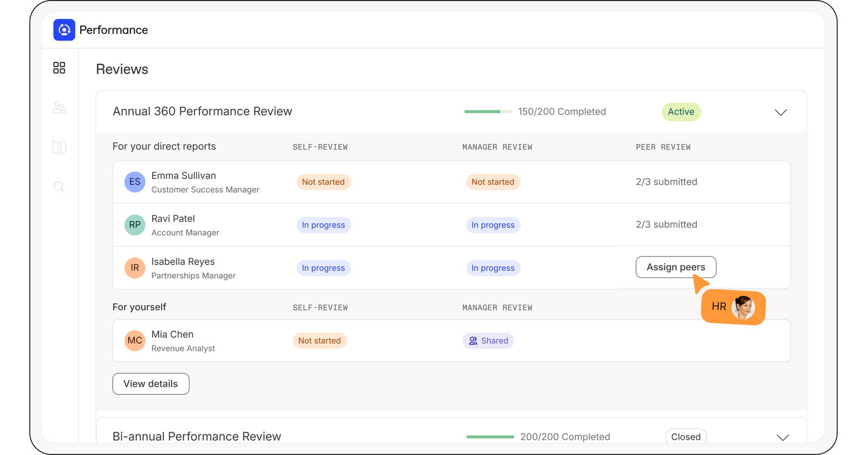Screen dimensions: 867x455
Task: Expand the Bi-annual Performance Review section
Action: [x=782, y=437]
